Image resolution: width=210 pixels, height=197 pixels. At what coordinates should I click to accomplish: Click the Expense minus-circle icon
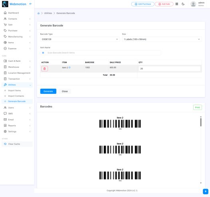pos(5,49)
